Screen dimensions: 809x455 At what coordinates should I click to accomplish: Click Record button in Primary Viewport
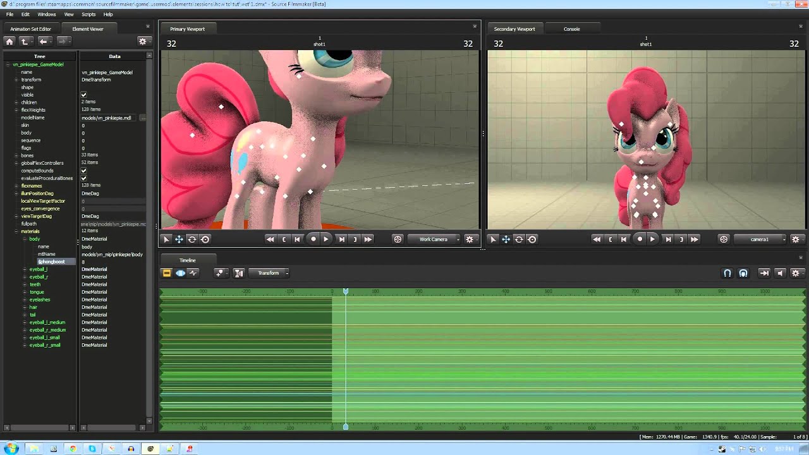coord(313,239)
